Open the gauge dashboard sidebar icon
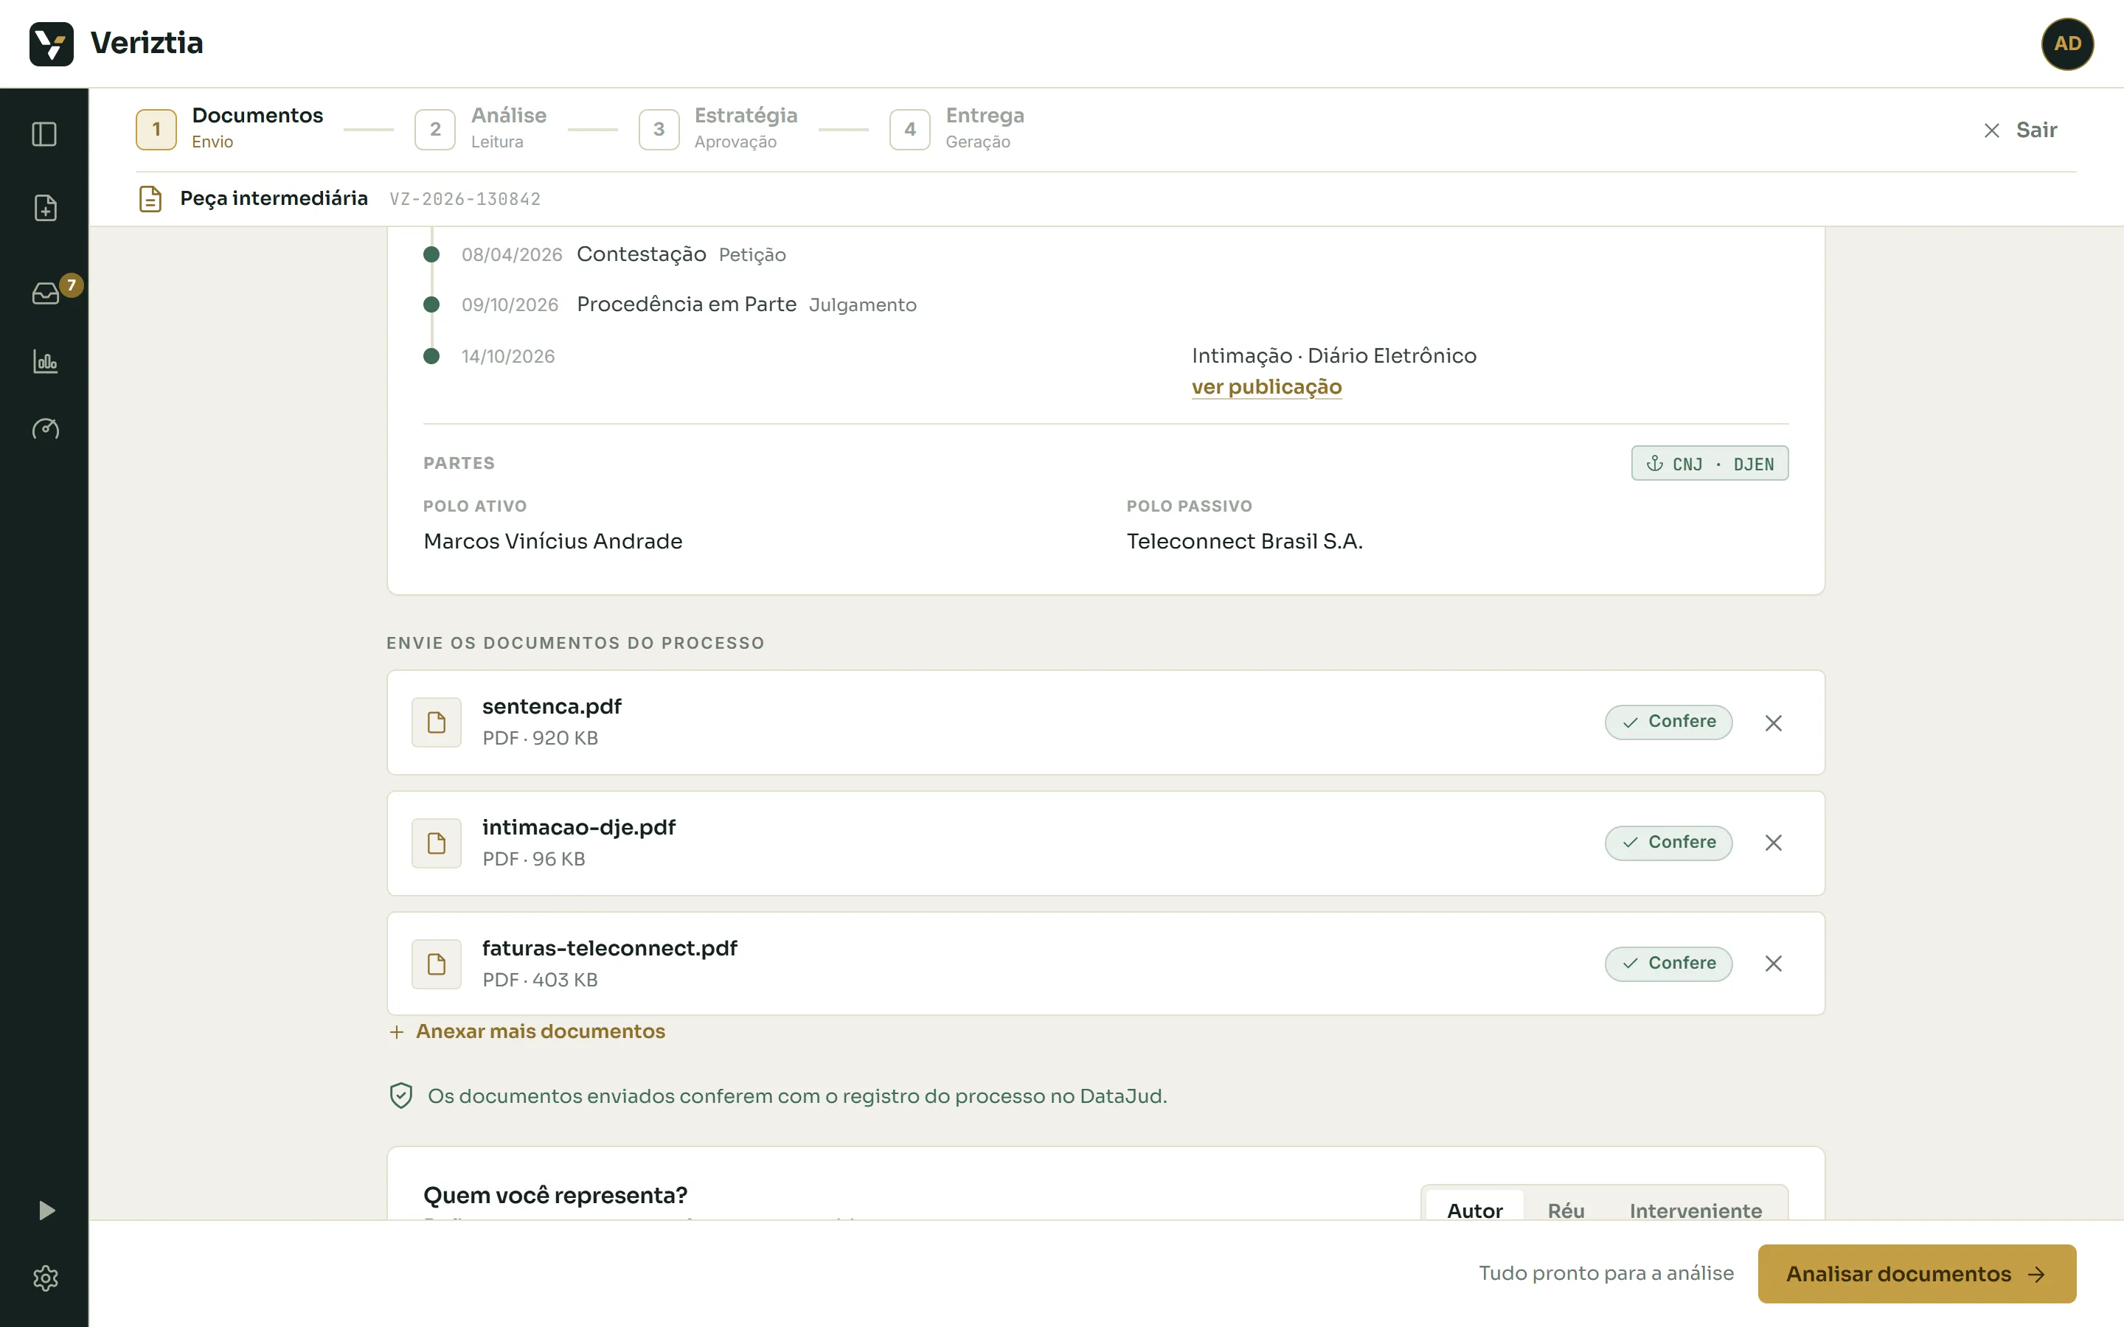The height and width of the screenshot is (1327, 2124). [x=45, y=428]
